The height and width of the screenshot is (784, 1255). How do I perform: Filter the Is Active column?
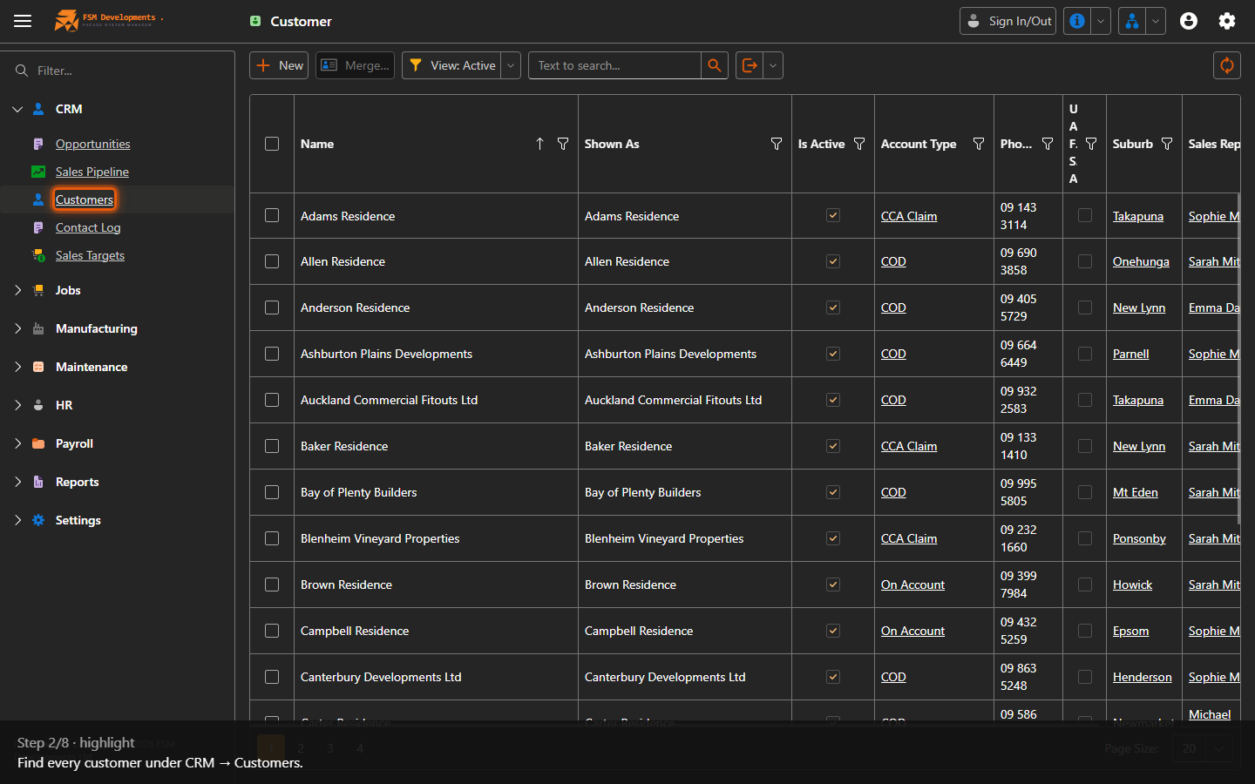(859, 144)
